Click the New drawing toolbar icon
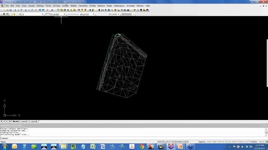Screen dimensions: 268x150 click(4, 10)
